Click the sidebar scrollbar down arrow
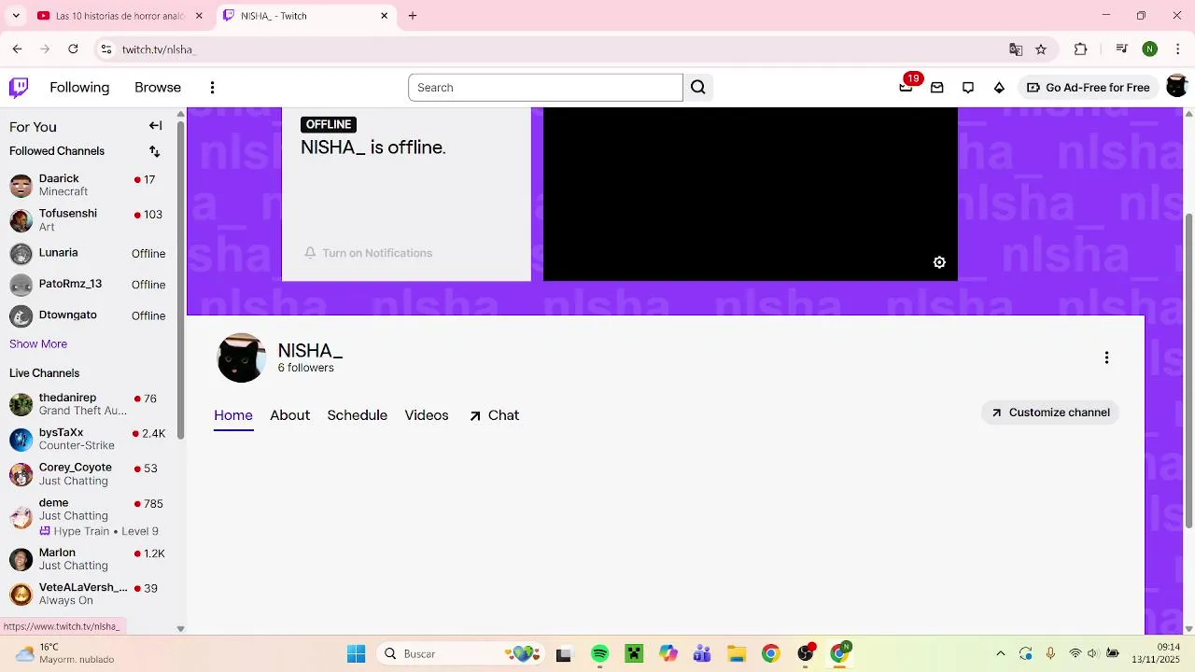Image resolution: width=1195 pixels, height=672 pixels. click(x=180, y=629)
